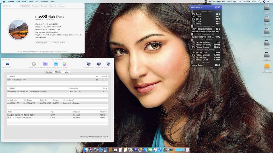Click the Update Seed globe icon
Viewport: 273px width, 153px height.
click(89, 64)
